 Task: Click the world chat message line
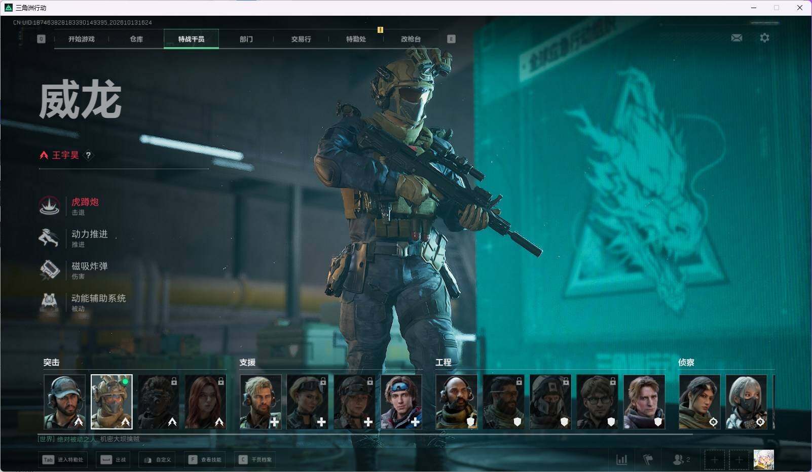pos(89,439)
